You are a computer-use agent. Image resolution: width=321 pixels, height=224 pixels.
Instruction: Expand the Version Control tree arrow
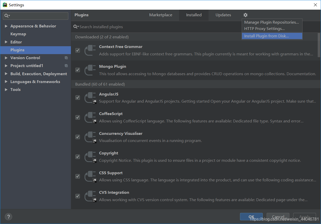(6, 58)
